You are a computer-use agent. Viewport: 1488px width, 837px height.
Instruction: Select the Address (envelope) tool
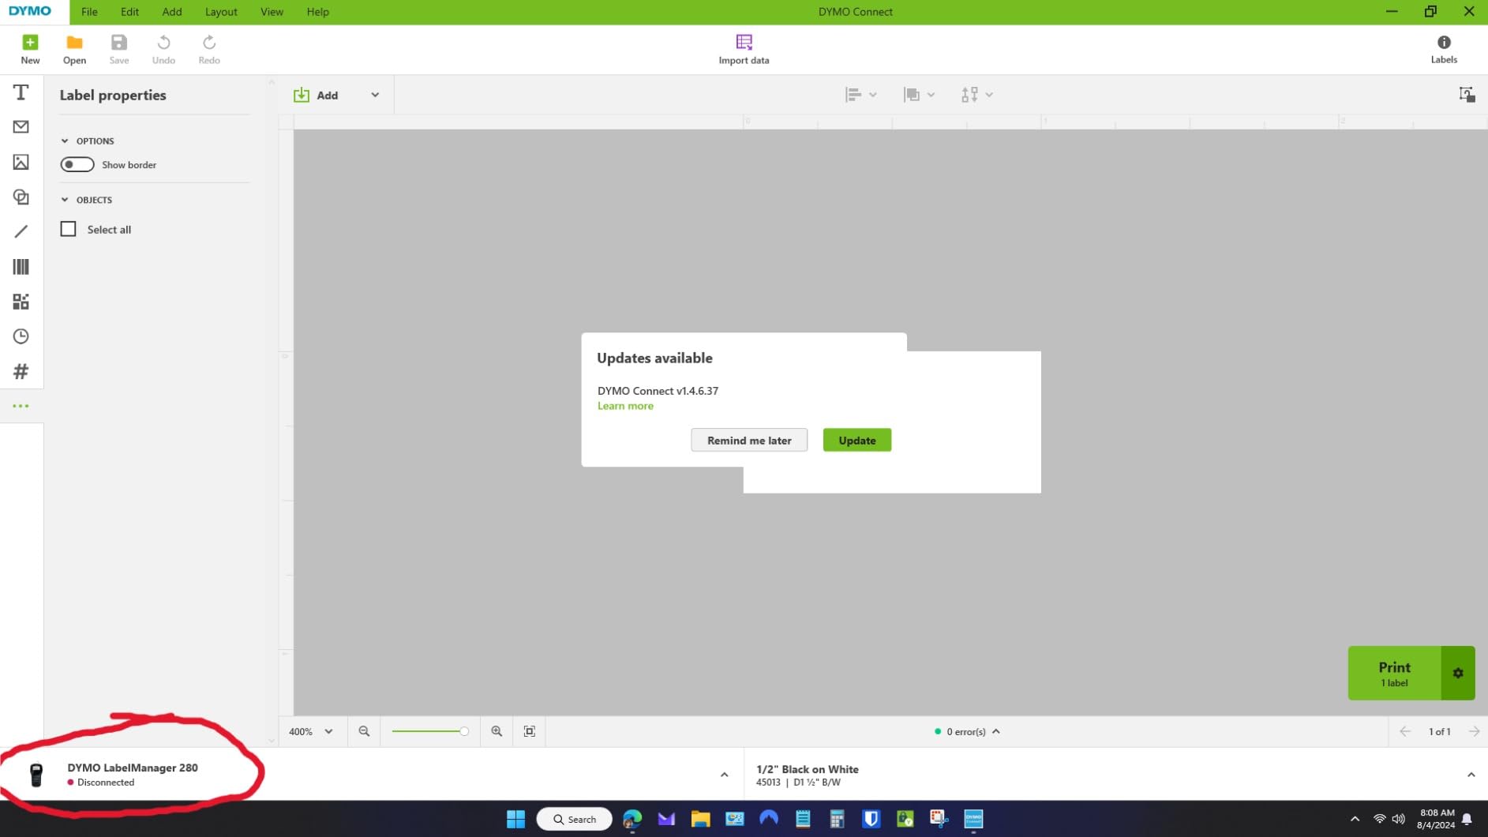click(21, 127)
